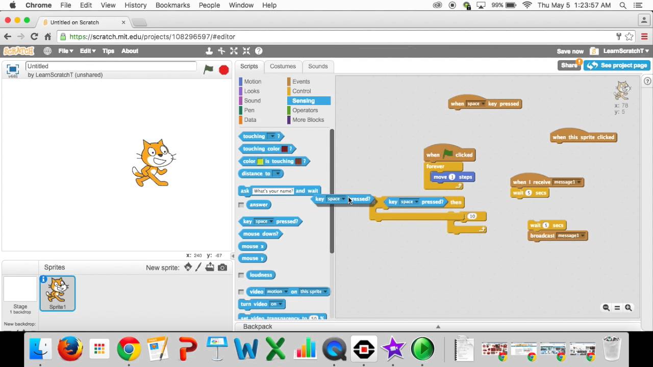Screen dimensions: 653x367
Task: Paint a new sprite brush icon
Action: pos(198,267)
